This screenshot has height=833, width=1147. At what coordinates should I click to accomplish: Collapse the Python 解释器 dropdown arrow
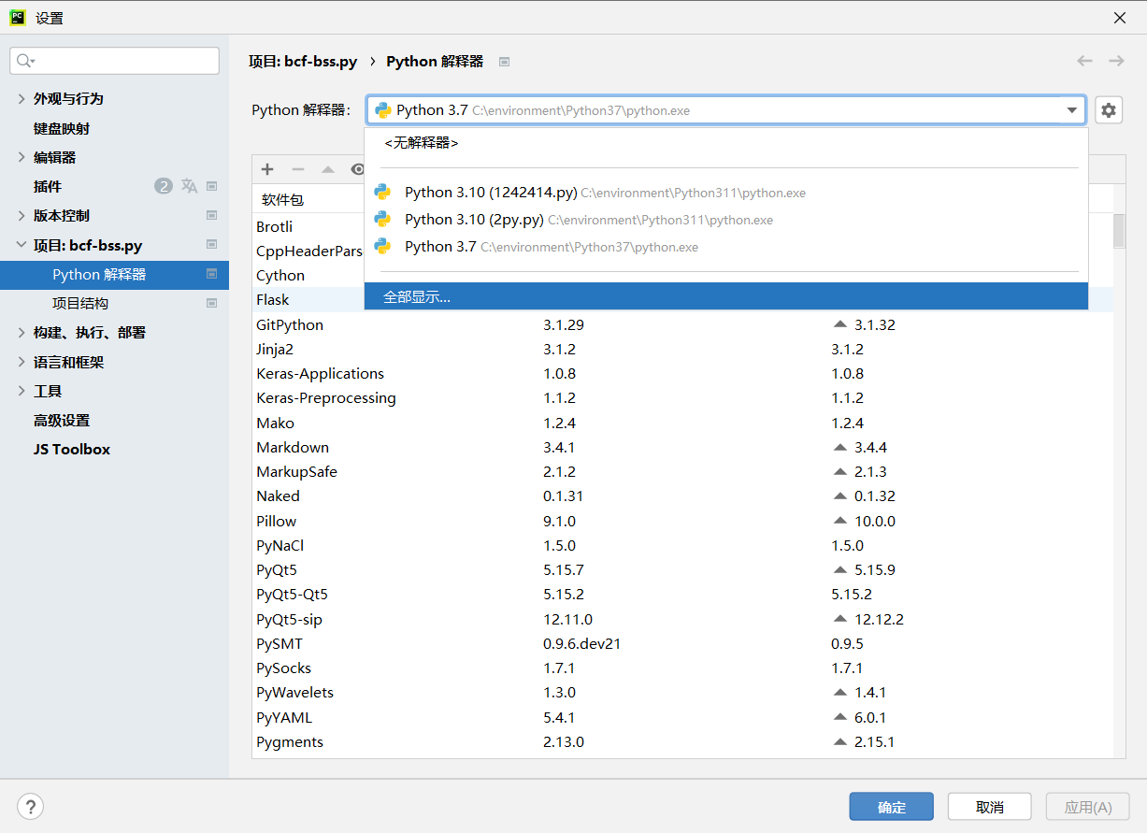[x=1071, y=110]
